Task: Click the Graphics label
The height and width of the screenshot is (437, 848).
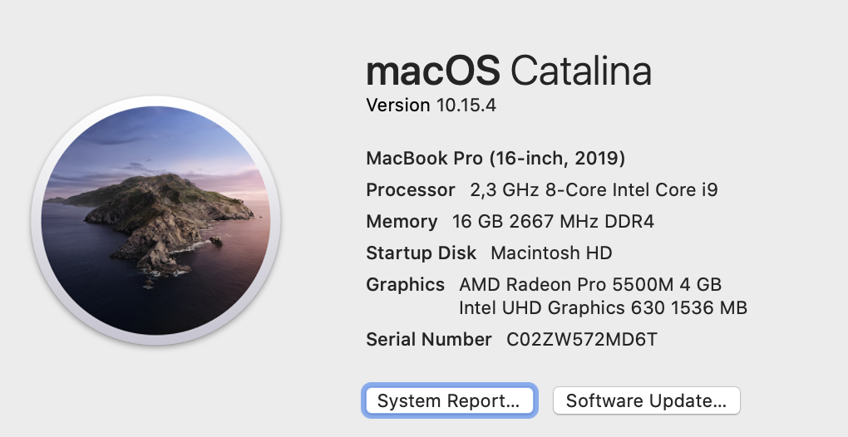Action: 405,285
